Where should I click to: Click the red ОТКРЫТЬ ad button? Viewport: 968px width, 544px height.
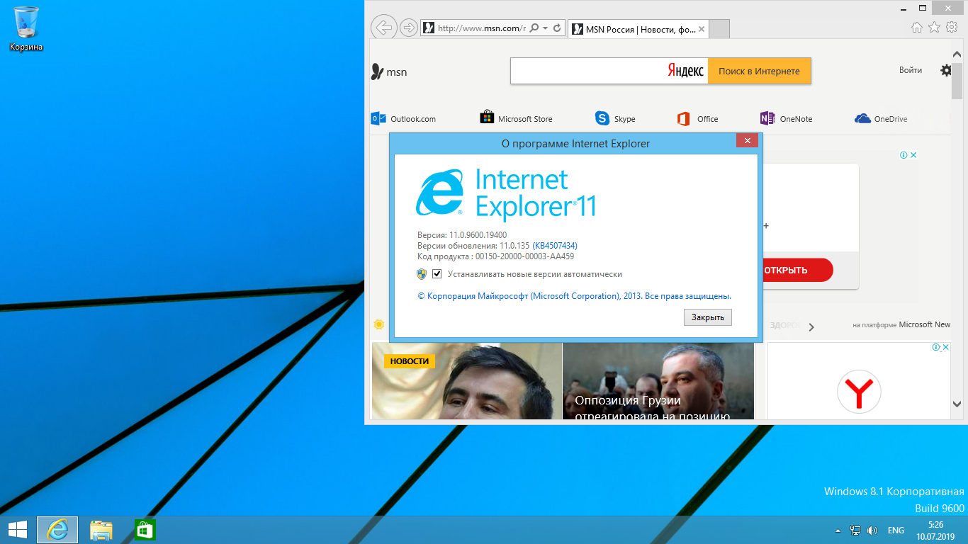tap(797, 270)
